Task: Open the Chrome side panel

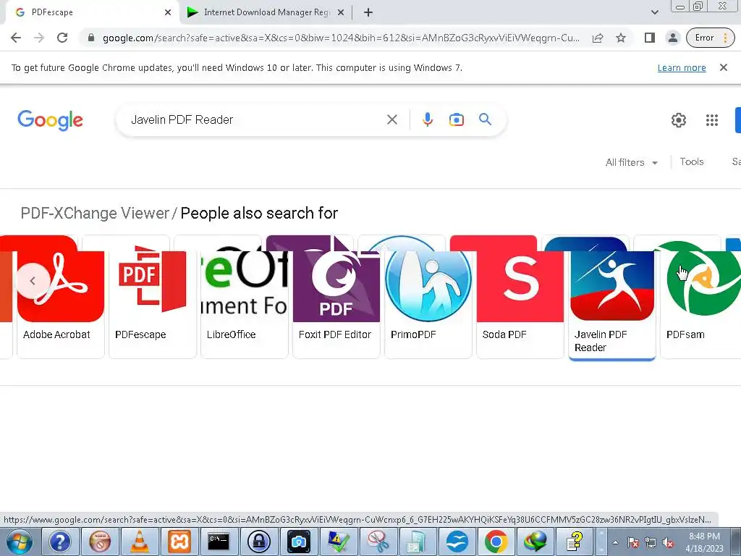Action: 649,38
